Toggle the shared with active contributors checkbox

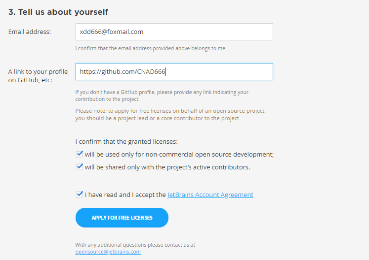[x=80, y=167]
